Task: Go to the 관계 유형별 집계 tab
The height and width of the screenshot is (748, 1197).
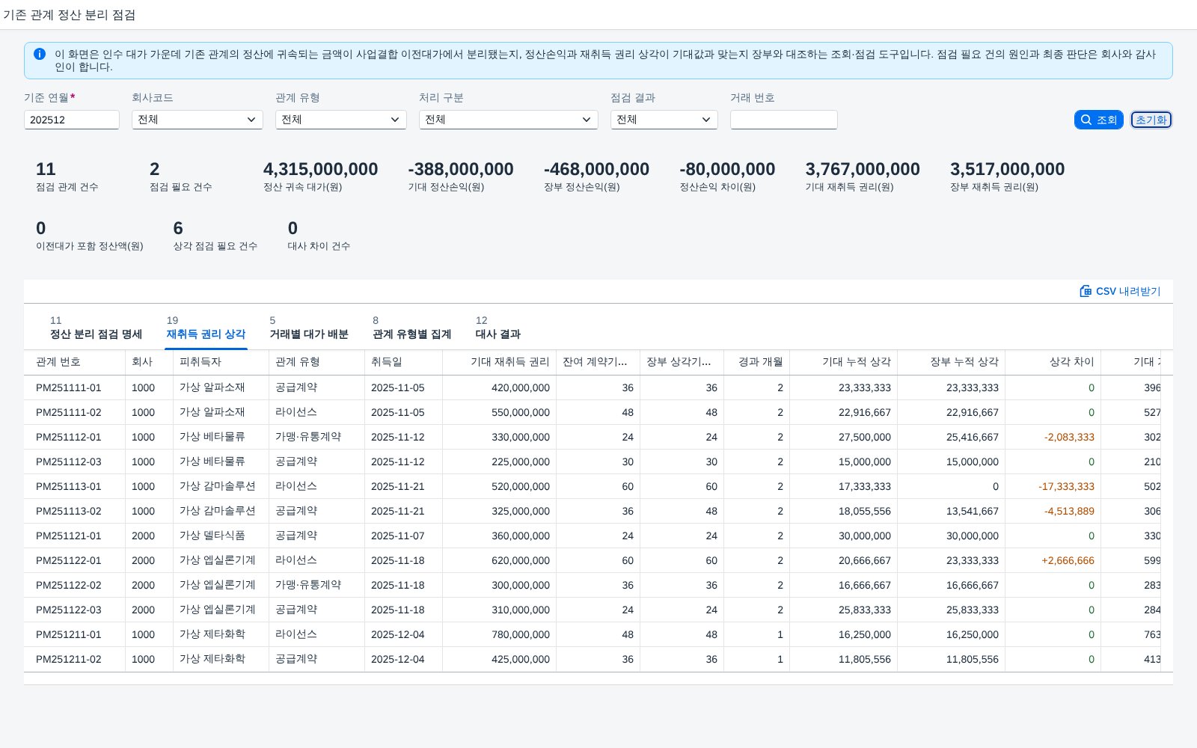Action: coord(412,328)
